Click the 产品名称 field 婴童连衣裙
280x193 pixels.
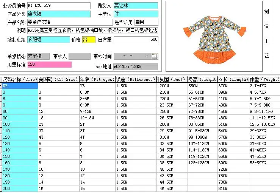(x=70, y=22)
